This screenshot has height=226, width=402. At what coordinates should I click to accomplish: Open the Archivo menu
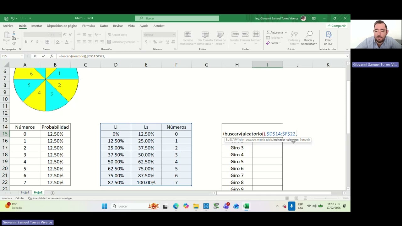pos(8,26)
